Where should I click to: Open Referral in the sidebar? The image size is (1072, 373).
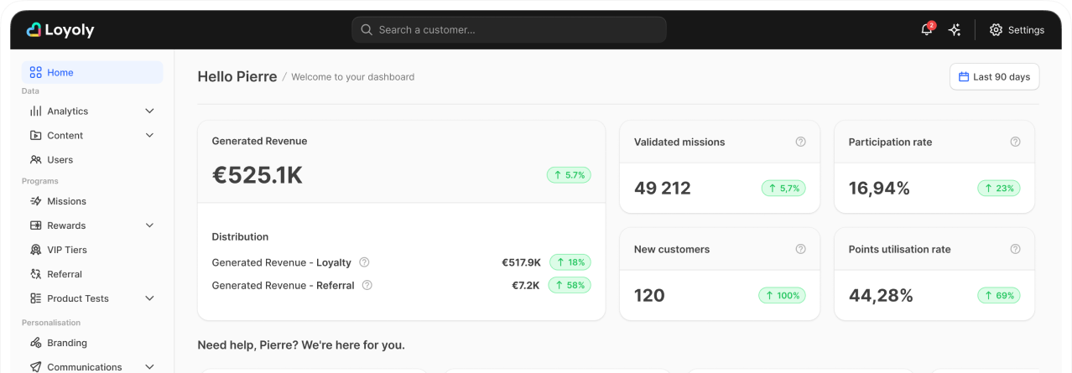pos(92,274)
